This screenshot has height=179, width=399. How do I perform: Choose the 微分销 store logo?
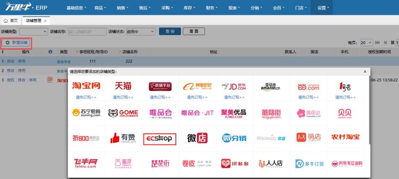pos(234,138)
